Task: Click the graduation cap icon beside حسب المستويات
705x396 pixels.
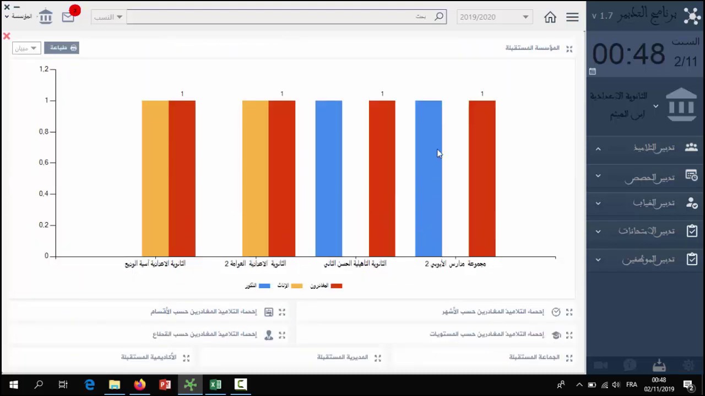Action: click(x=556, y=334)
